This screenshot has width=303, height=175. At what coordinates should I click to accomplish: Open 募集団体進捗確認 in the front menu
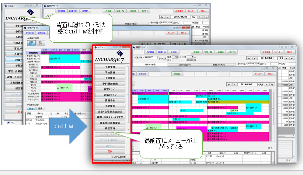pos(110,123)
